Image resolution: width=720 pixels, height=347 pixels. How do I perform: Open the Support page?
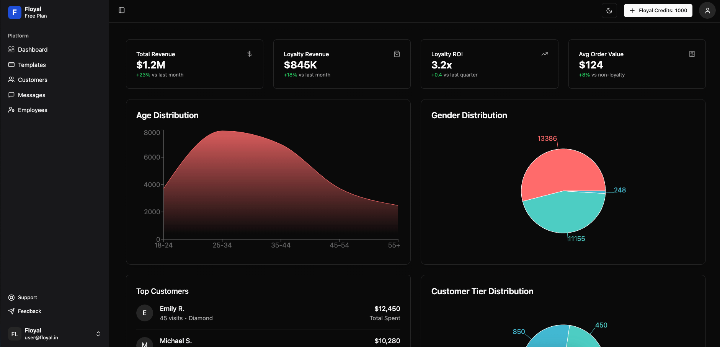[27, 297]
